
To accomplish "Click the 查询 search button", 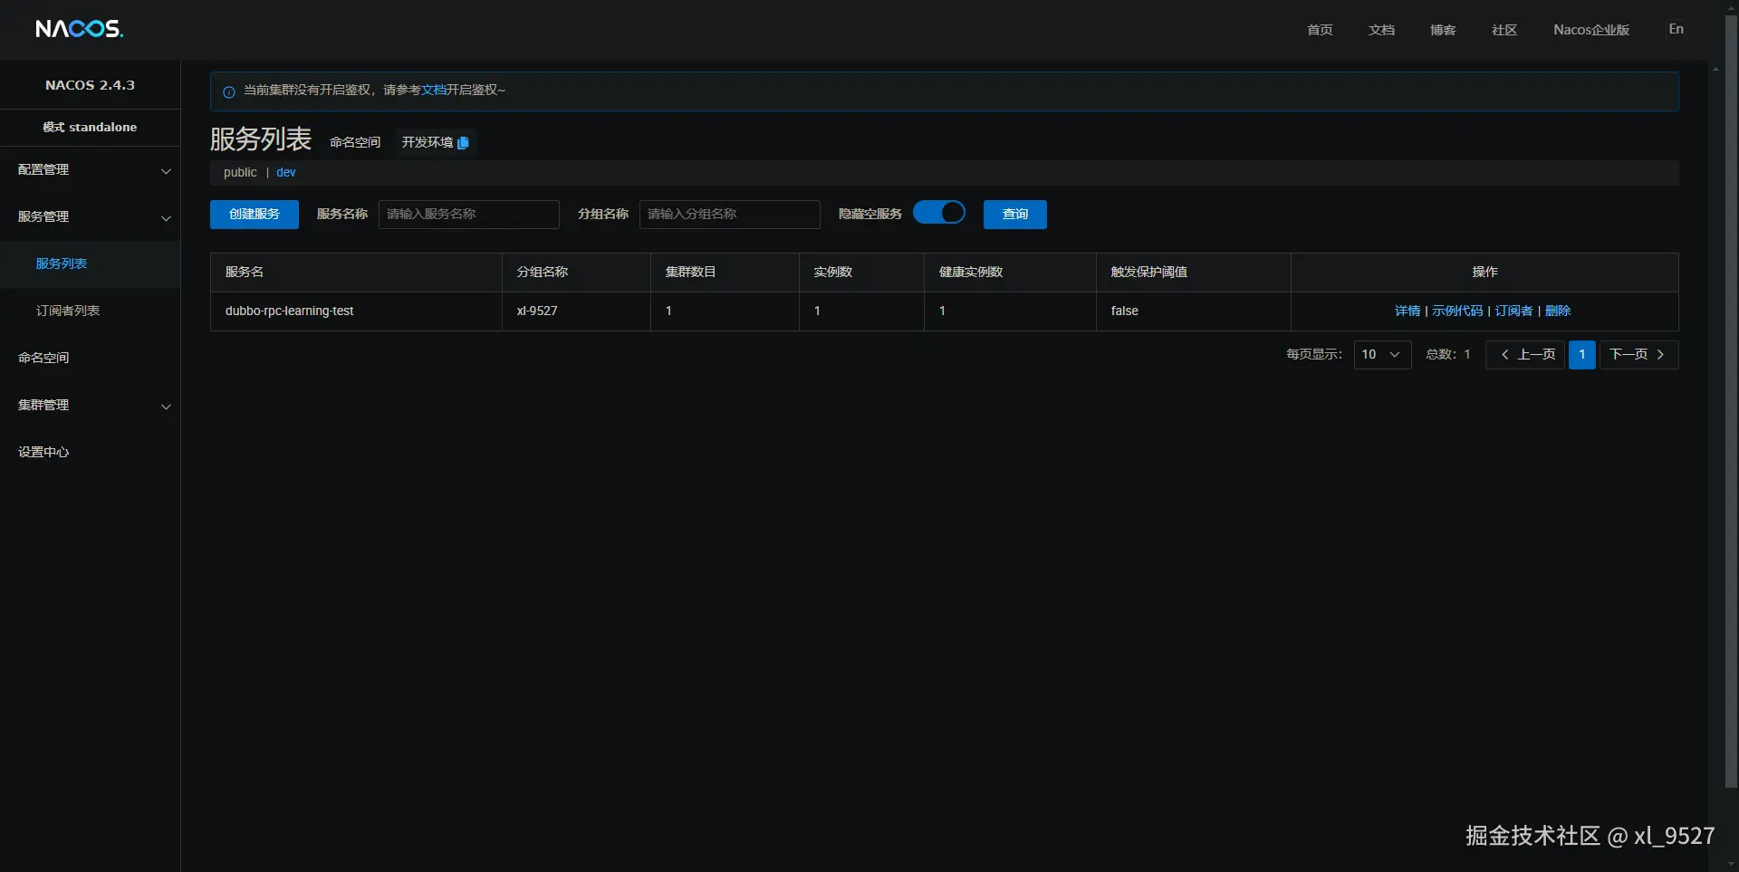I will click(x=1015, y=215).
